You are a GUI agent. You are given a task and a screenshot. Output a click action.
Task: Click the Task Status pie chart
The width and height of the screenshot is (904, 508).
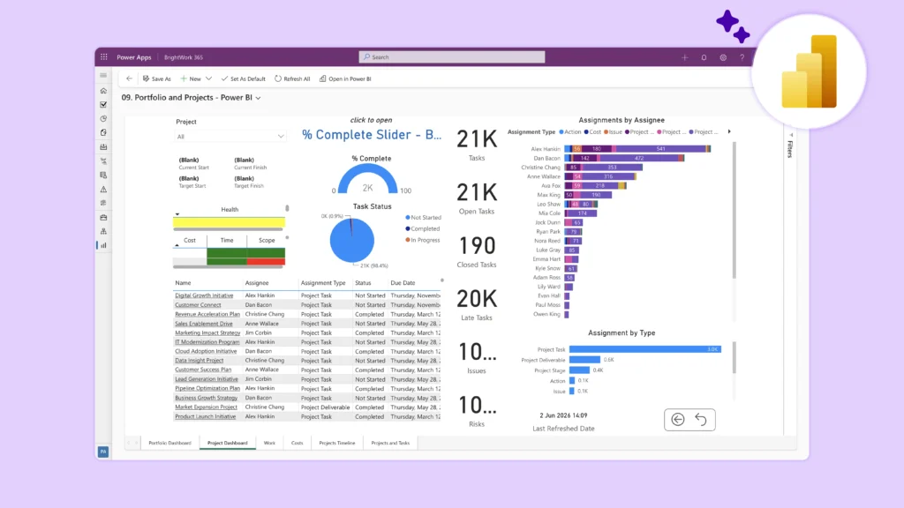pos(351,240)
